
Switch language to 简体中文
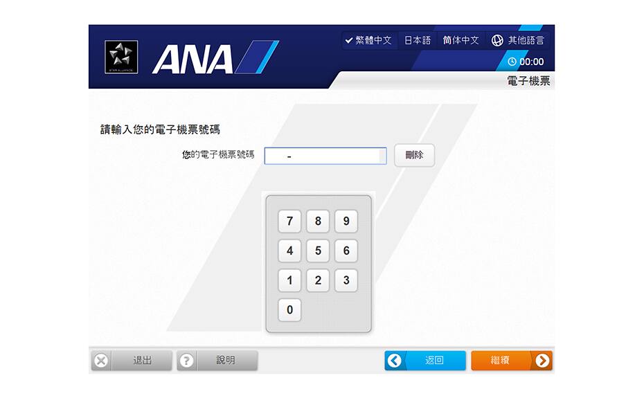(x=460, y=40)
